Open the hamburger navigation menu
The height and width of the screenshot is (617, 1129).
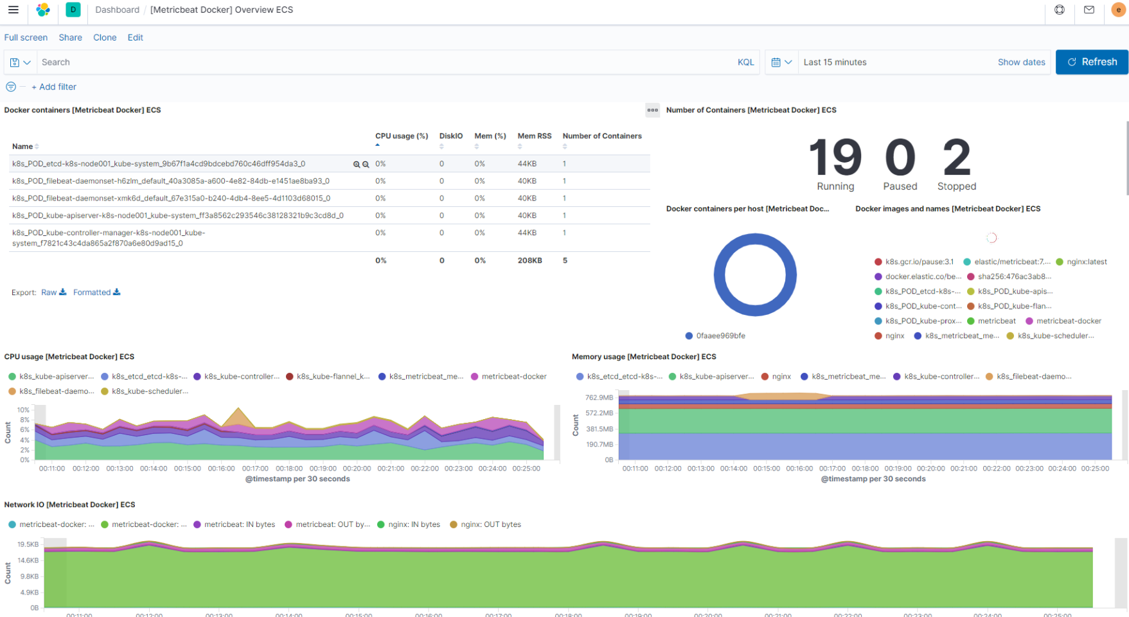tap(13, 10)
